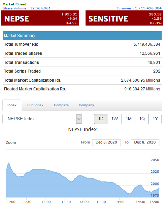Click the value 2,674,500.95 Millions

pos(140,80)
